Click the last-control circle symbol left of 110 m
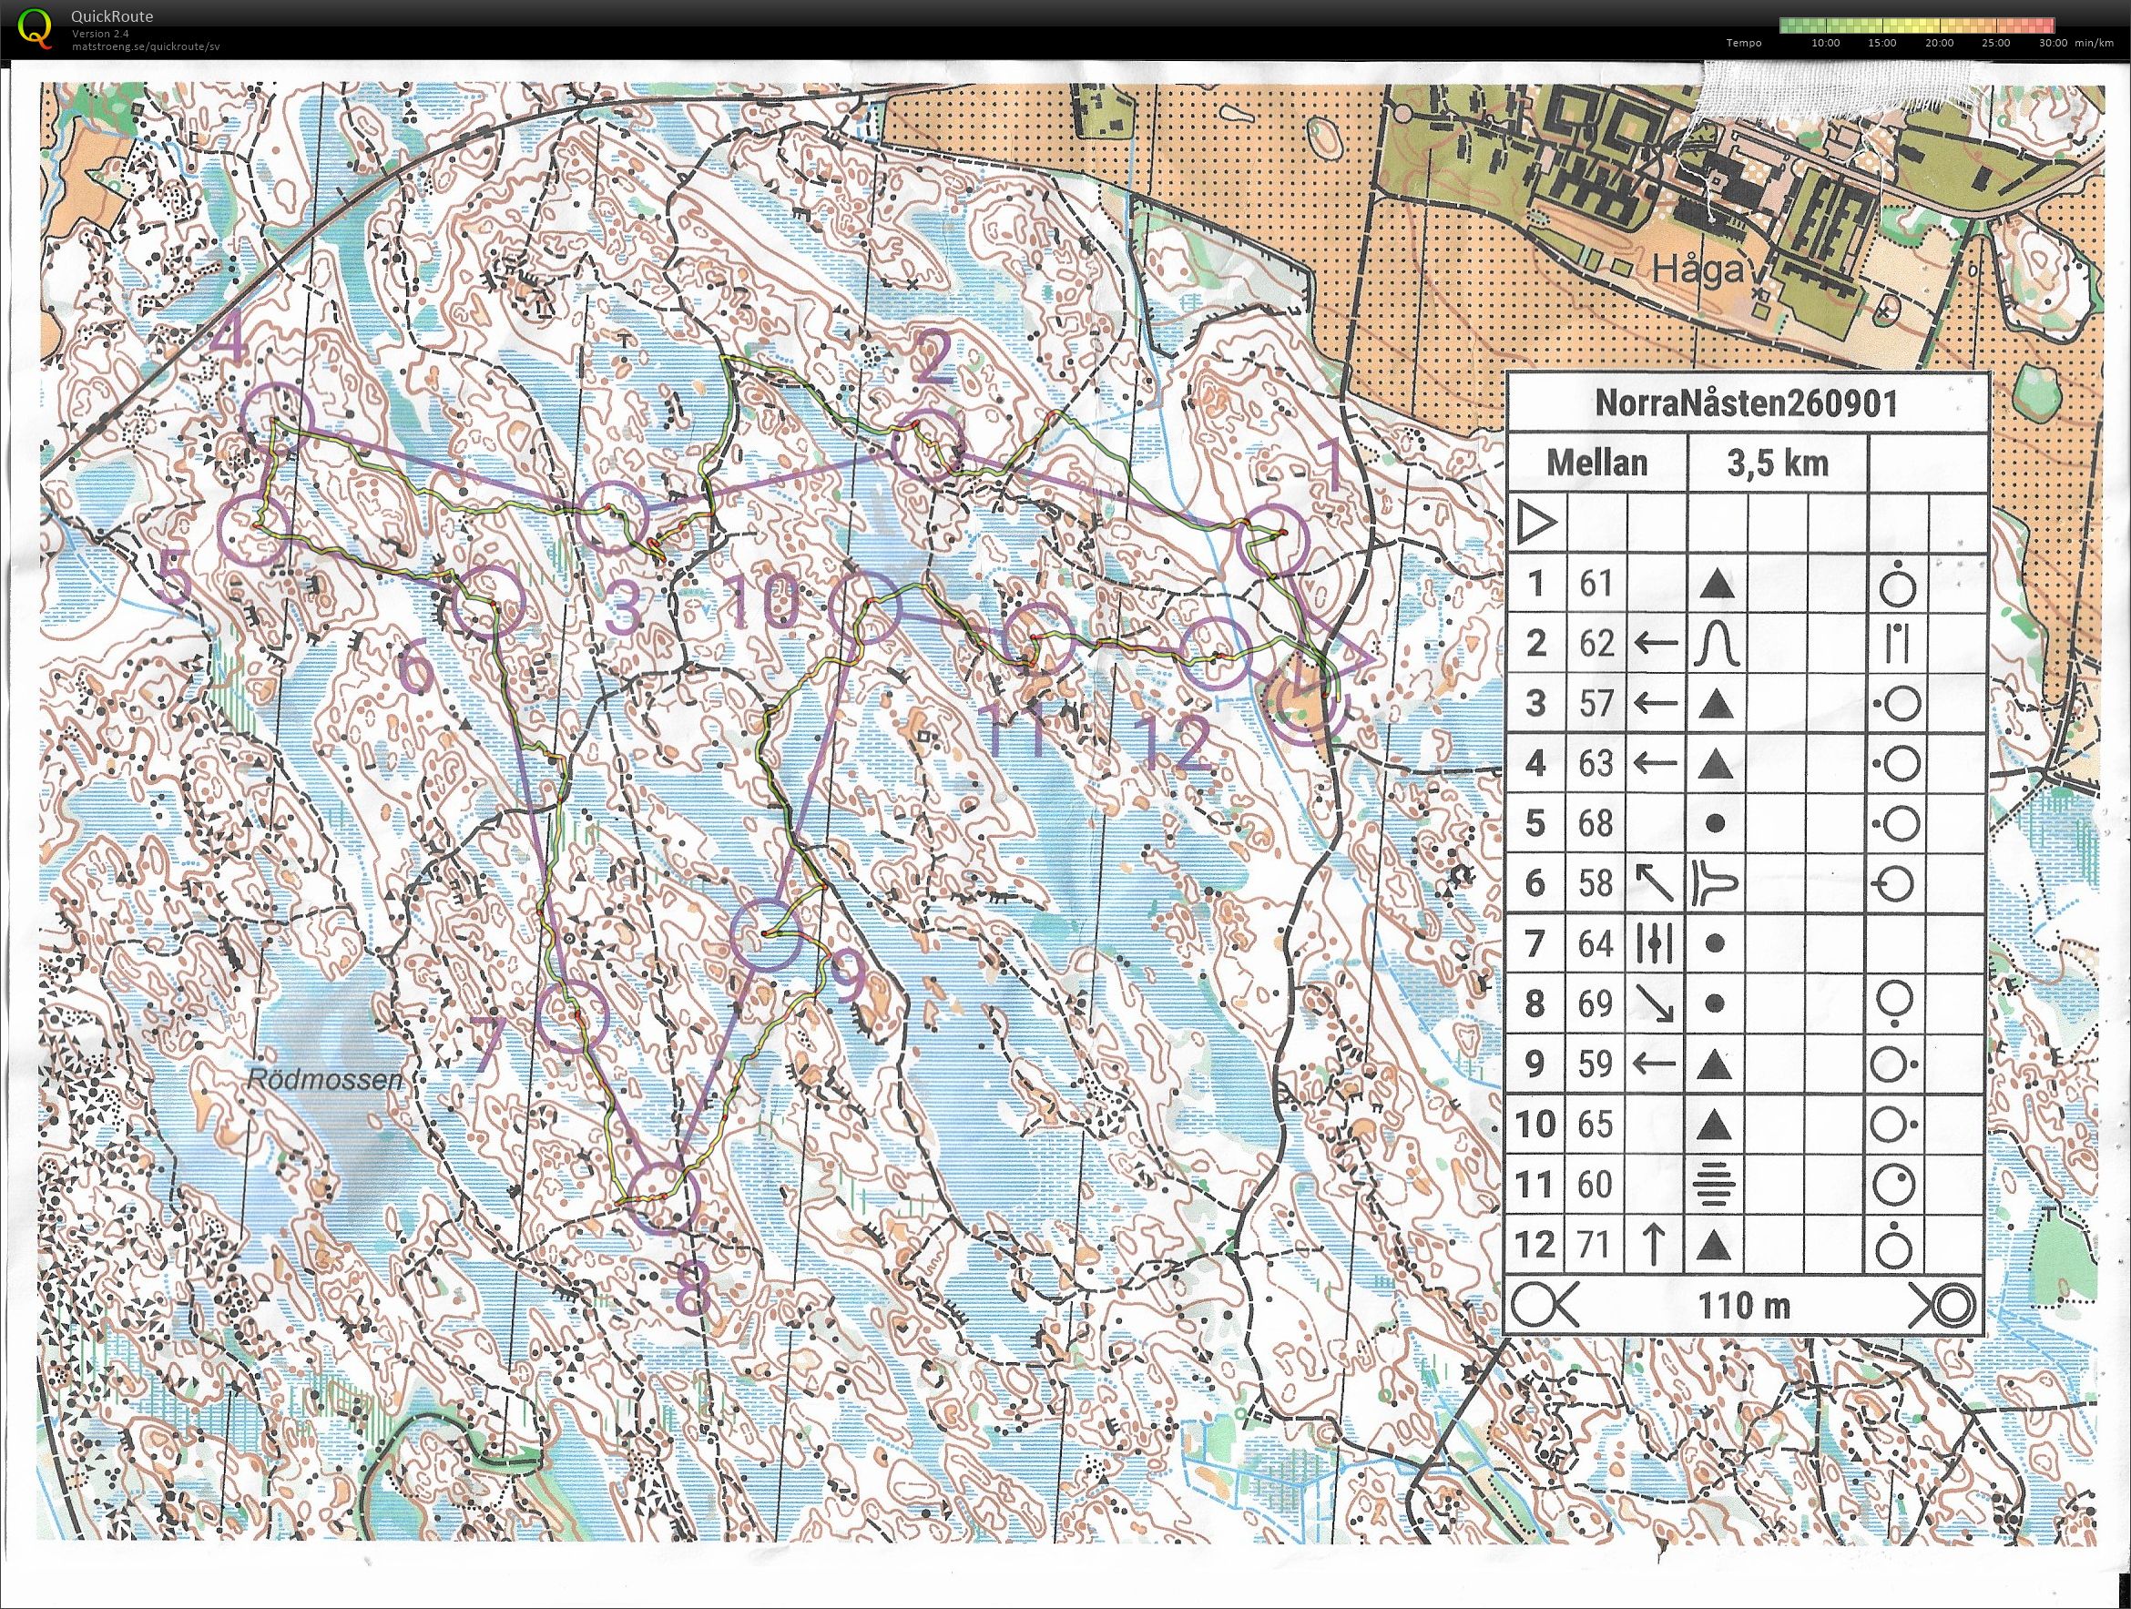This screenshot has width=2131, height=1609. 1545,1306
